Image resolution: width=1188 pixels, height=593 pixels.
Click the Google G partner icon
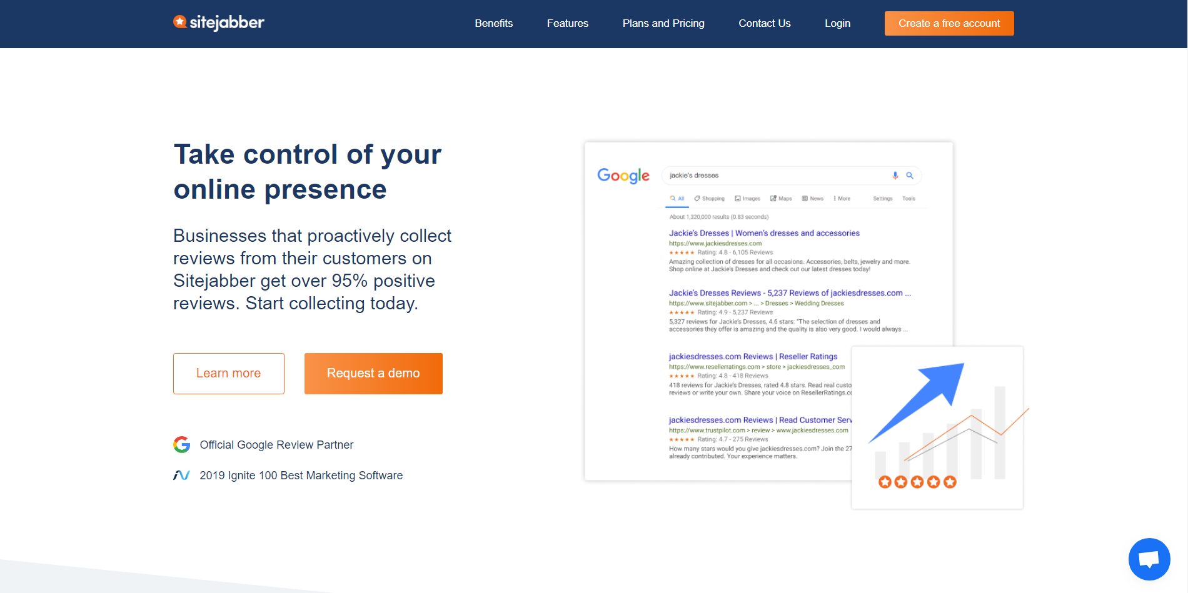(x=181, y=445)
